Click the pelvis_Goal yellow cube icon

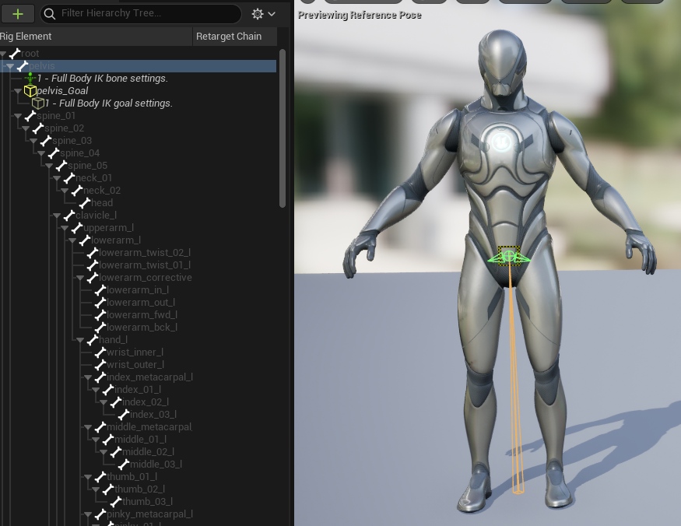click(30, 91)
